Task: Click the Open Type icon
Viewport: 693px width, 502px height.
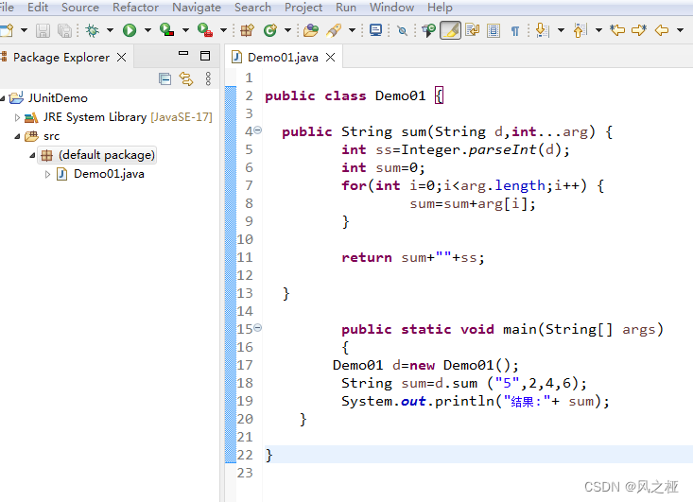Action: click(311, 30)
